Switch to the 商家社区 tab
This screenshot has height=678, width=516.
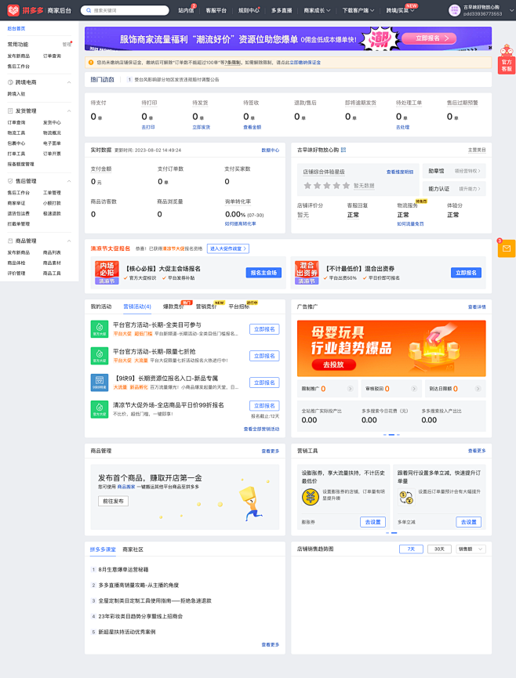133,549
